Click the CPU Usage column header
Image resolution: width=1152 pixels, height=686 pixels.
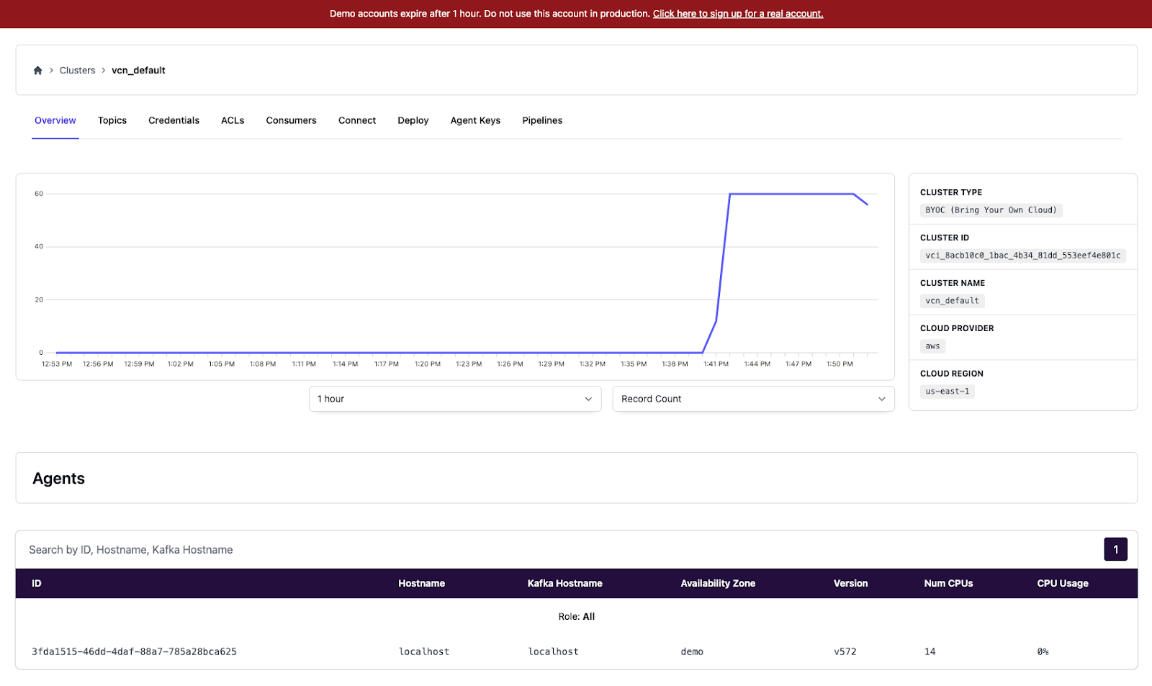(x=1062, y=584)
